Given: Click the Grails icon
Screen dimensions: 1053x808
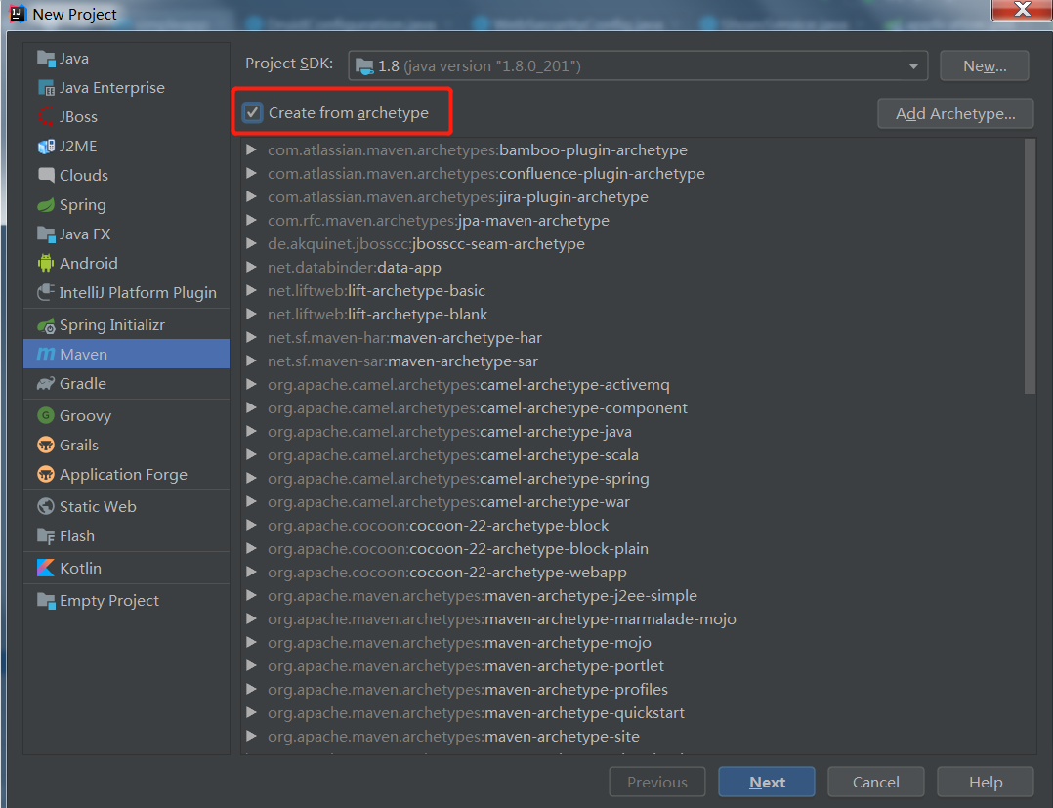Looking at the screenshot, I should (46, 446).
